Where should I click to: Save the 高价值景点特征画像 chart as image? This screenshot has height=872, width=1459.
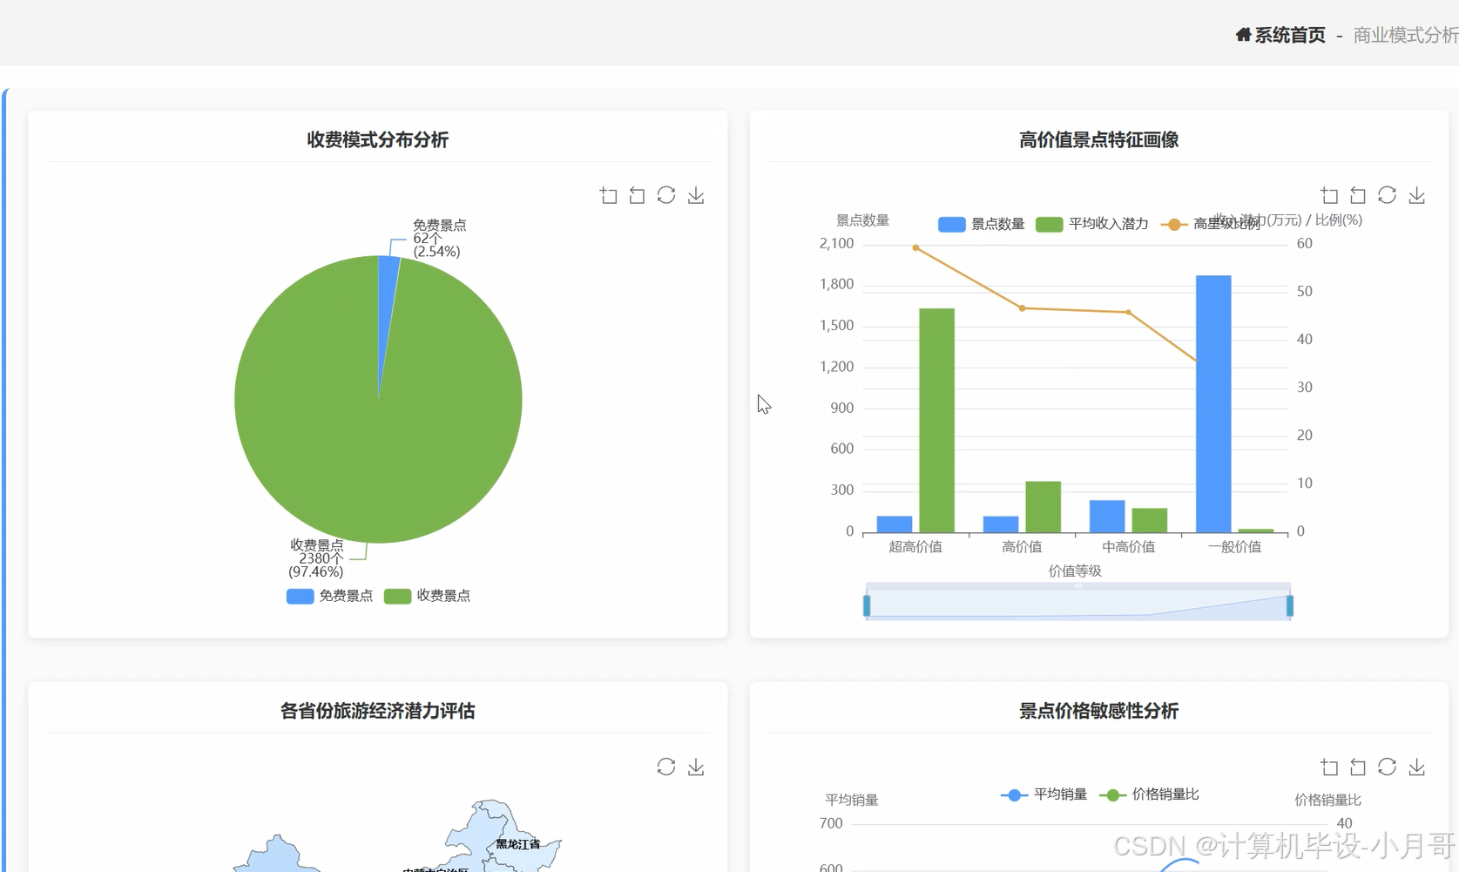(x=1417, y=195)
